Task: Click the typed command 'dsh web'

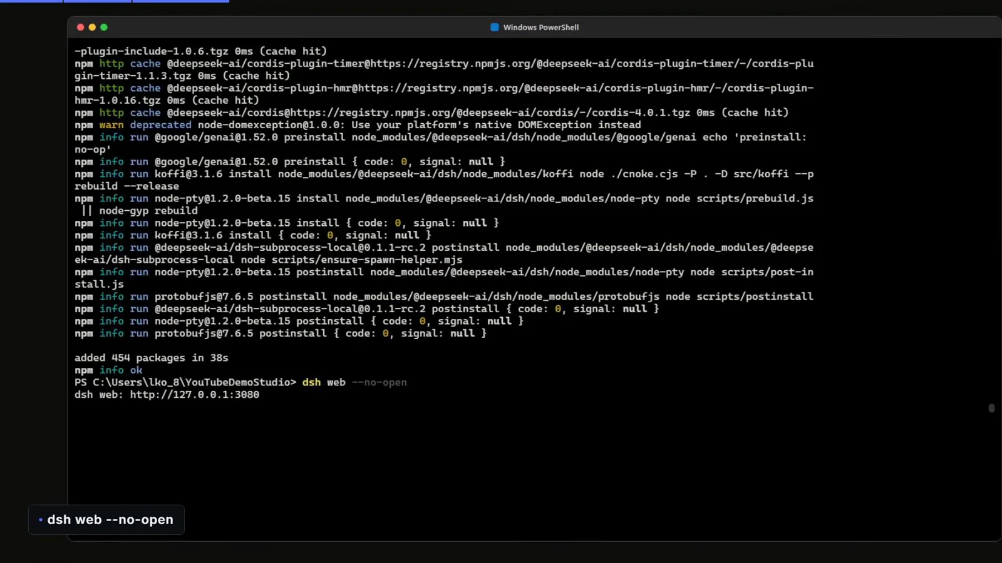Action: coord(324,382)
